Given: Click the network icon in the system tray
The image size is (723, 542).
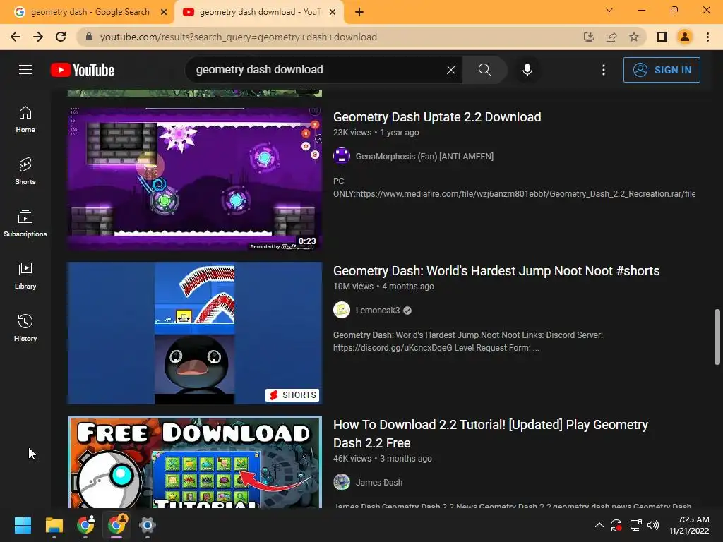Looking at the screenshot, I should coord(636,525).
